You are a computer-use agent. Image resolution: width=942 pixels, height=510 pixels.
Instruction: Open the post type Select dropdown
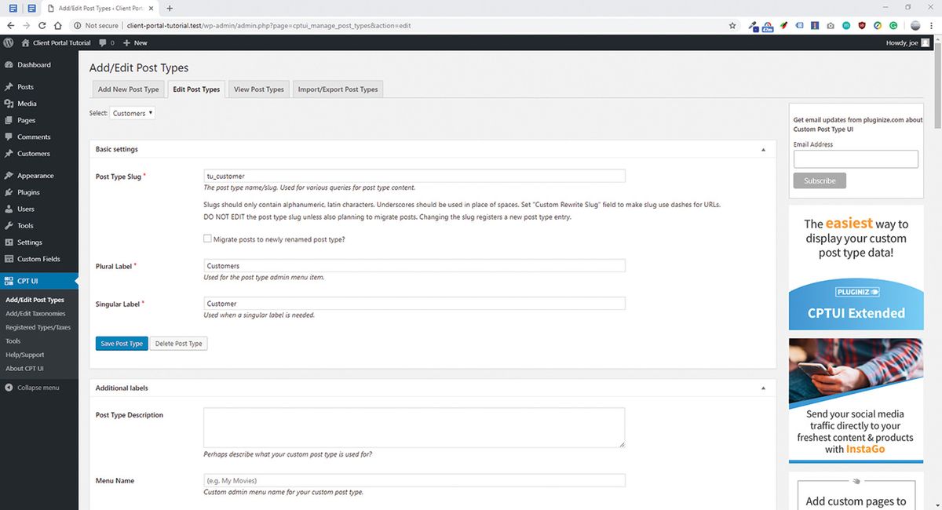pos(132,112)
